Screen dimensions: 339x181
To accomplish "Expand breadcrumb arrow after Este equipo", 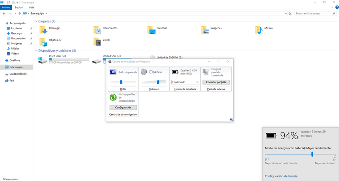I will tap(46, 14).
